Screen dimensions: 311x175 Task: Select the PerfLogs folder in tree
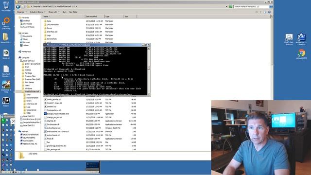[28, 73]
